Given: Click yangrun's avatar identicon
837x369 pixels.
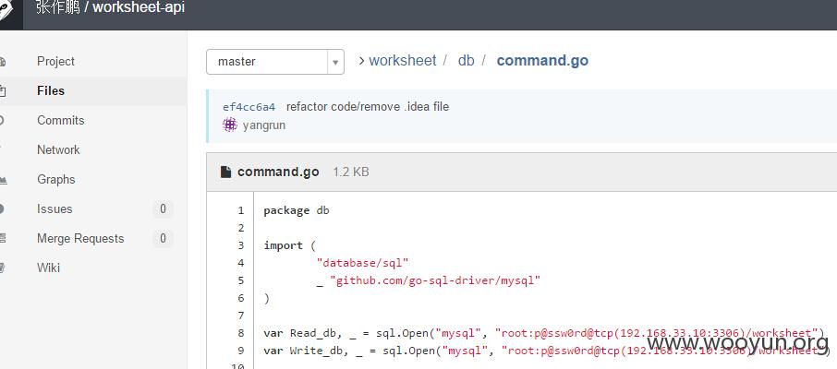Looking at the screenshot, I should (x=229, y=125).
